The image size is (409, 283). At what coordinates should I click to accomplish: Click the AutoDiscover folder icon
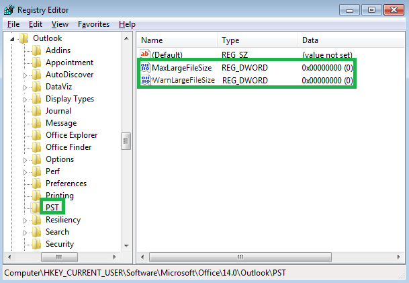click(x=36, y=75)
